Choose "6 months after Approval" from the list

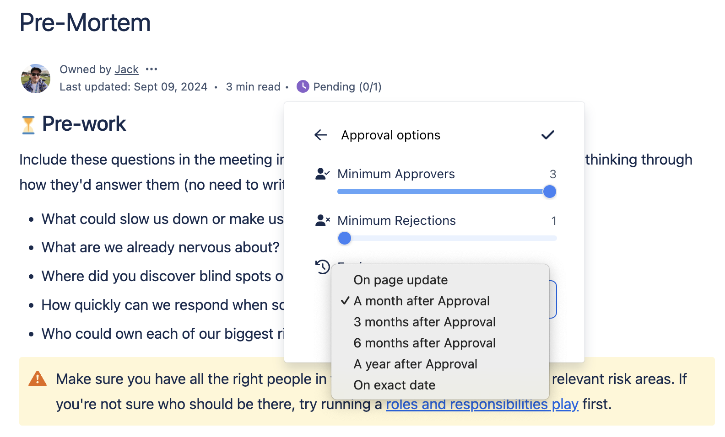click(x=424, y=343)
